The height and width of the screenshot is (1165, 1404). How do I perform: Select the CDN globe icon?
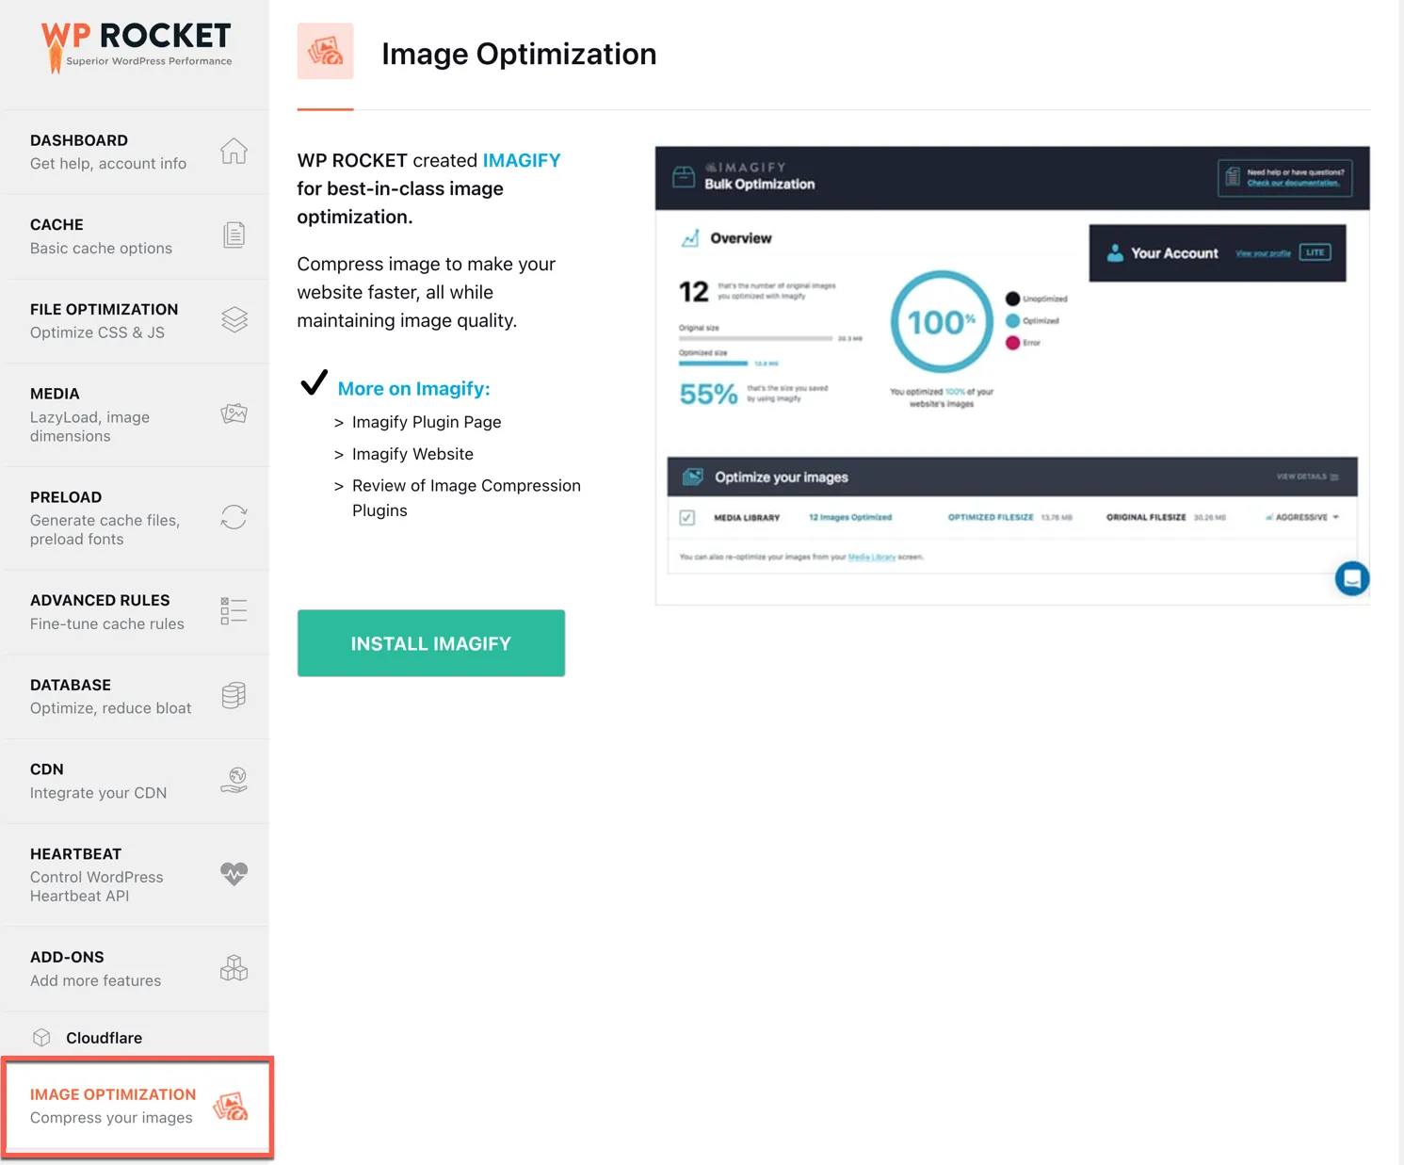235,780
